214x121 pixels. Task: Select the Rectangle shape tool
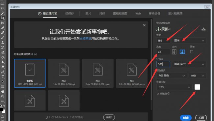point(3,86)
